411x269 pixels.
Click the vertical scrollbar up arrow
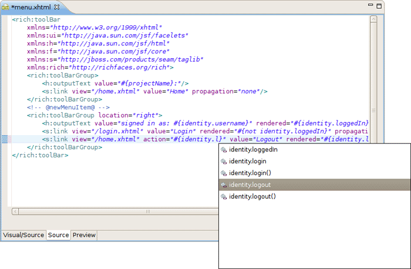[373, 19]
